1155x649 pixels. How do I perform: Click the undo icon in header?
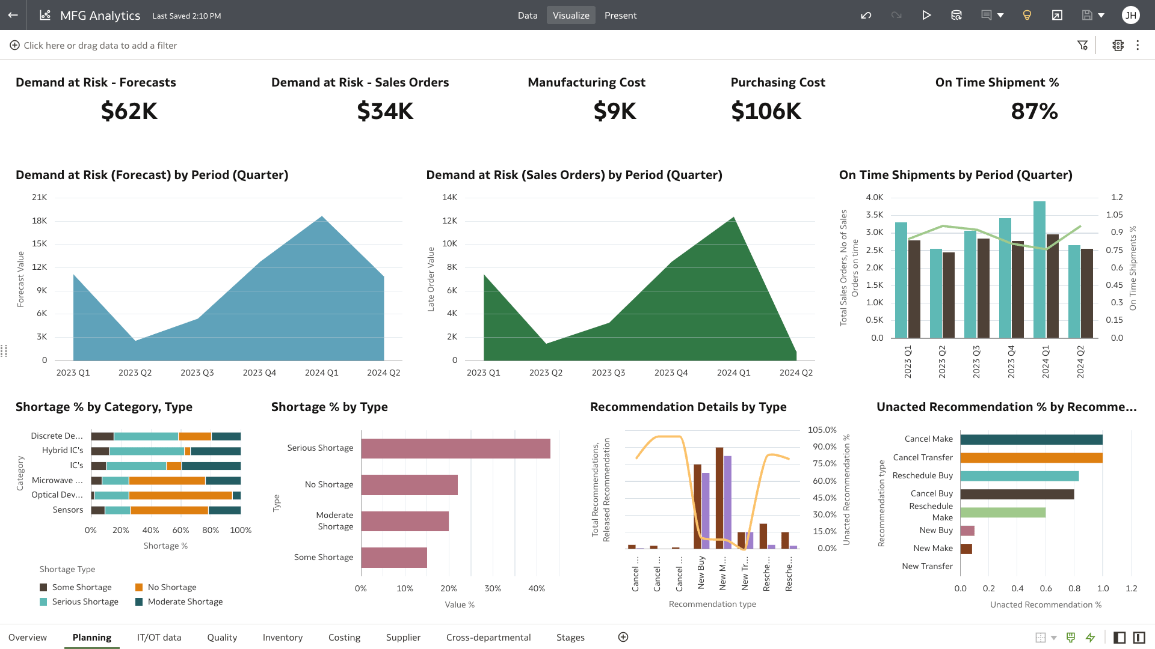point(866,15)
